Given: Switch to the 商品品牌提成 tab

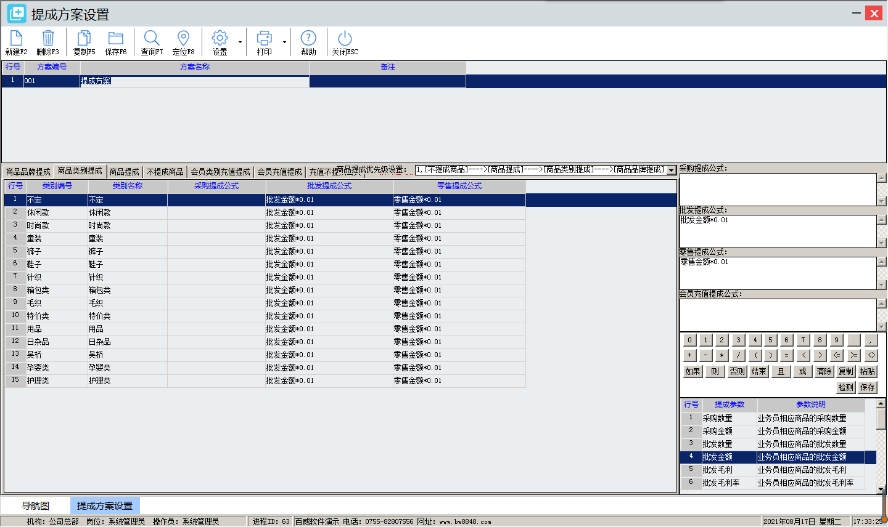Looking at the screenshot, I should pos(28,172).
